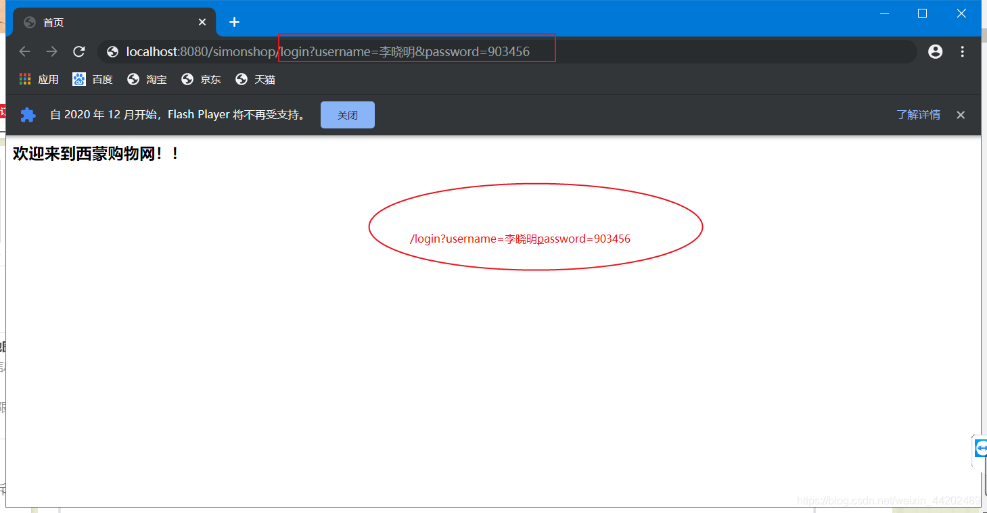Close the 首页 tab

click(202, 22)
